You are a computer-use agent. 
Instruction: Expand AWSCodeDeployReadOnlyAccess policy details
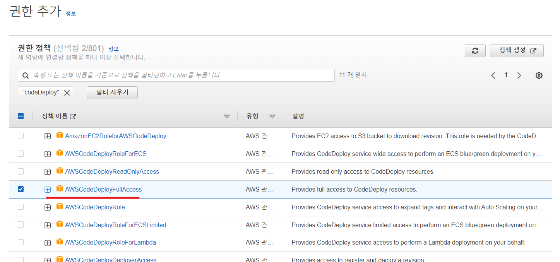click(x=48, y=172)
